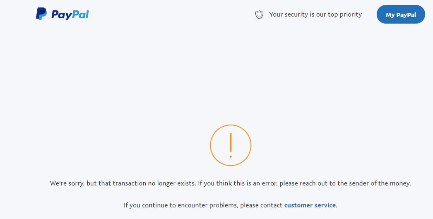The height and width of the screenshot is (219, 433).
Task: Tap the exclamation mark inside the circle
Action: pos(231,145)
